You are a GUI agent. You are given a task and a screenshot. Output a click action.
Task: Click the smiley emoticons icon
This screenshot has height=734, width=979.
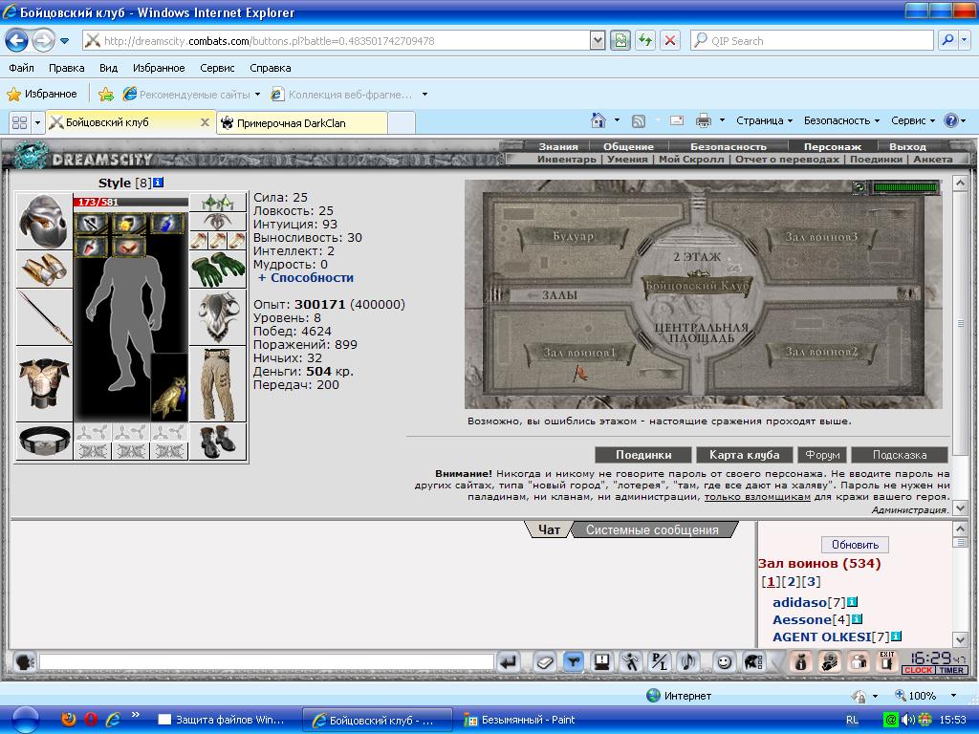tap(725, 661)
